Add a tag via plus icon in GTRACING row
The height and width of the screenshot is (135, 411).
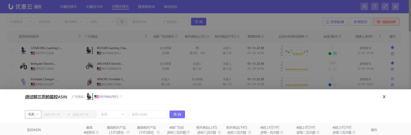coord(332,48)
